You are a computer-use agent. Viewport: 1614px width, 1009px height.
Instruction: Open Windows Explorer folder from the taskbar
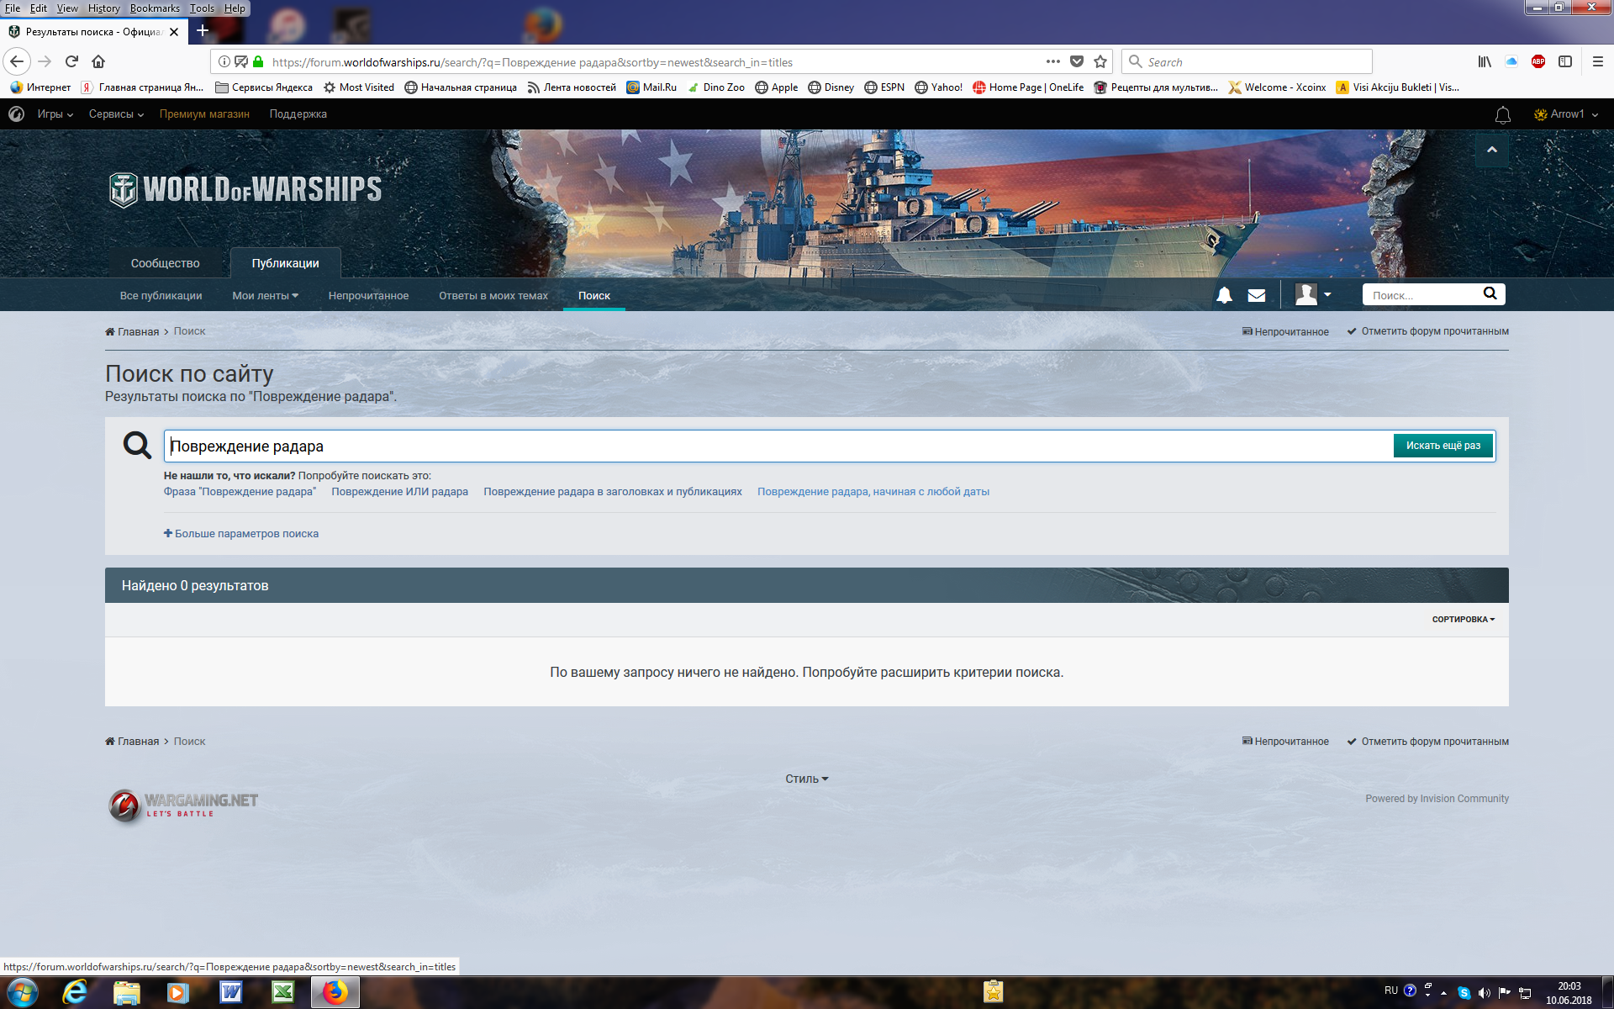point(126,992)
